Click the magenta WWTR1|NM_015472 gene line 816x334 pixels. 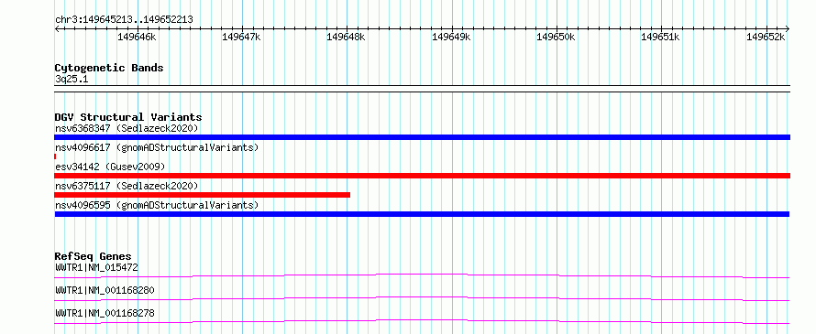pos(422,275)
